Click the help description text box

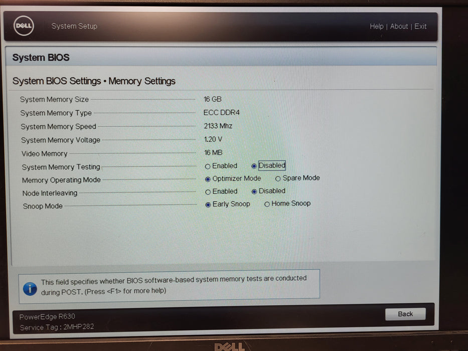click(169, 286)
